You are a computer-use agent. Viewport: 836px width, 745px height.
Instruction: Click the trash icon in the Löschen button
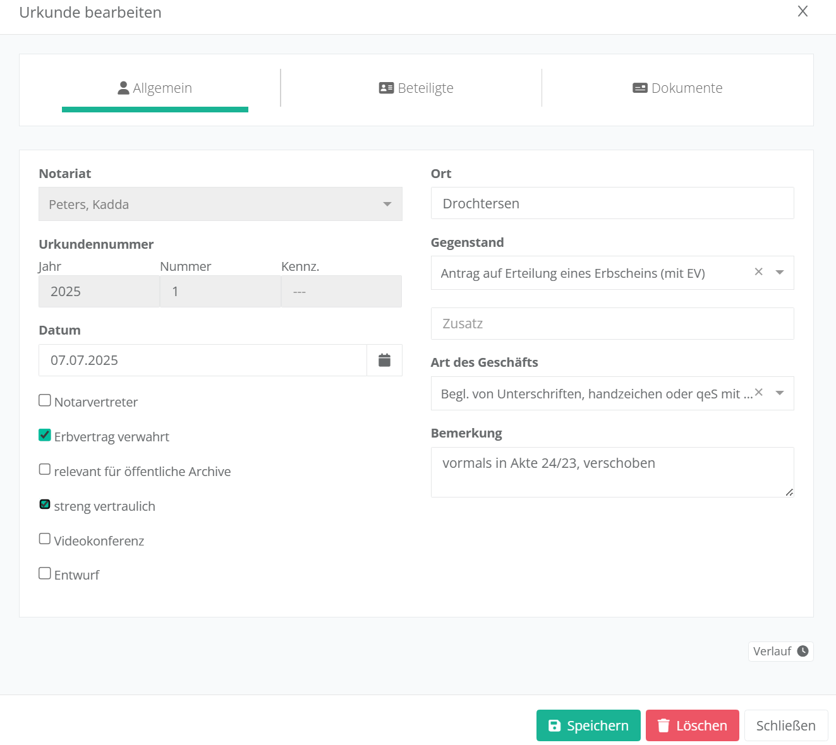tap(663, 725)
